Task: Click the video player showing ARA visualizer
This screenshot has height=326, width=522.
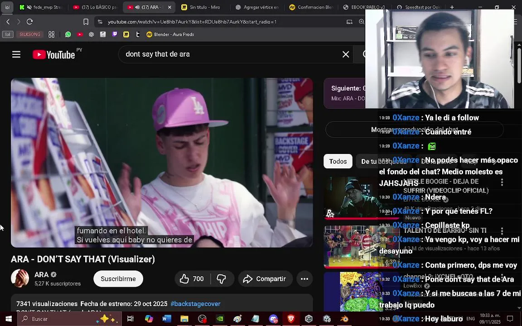Action: [162, 163]
